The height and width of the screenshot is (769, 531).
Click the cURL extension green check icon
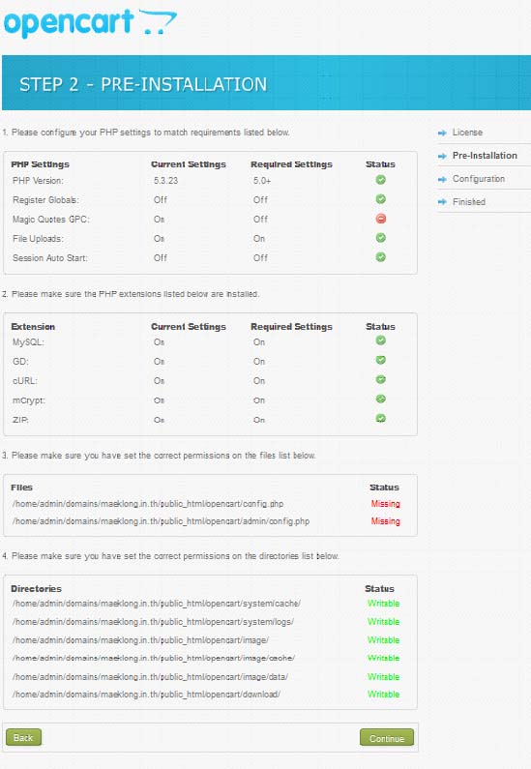tap(380, 379)
